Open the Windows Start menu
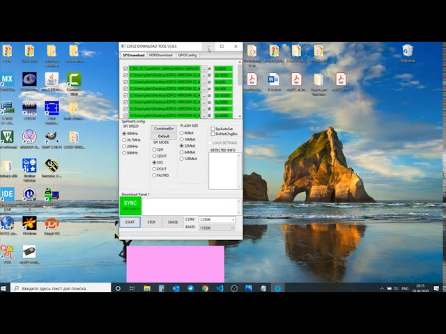Image resolution: width=446 pixels, height=334 pixels. 3,289
